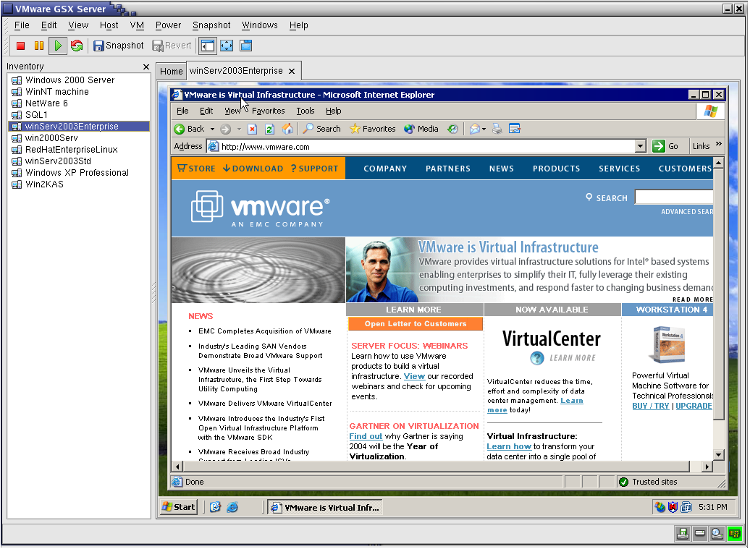750x549 pixels.
Task: Click the red Power Off button
Action: coord(20,46)
